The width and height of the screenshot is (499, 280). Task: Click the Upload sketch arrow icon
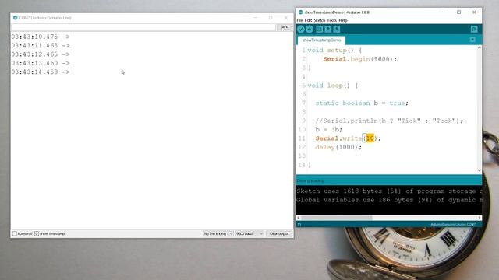[310, 30]
